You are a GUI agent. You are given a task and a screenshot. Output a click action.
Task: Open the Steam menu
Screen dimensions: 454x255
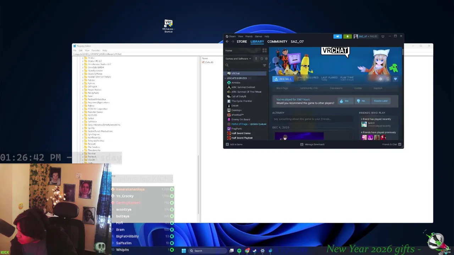pyautogui.click(x=232, y=36)
